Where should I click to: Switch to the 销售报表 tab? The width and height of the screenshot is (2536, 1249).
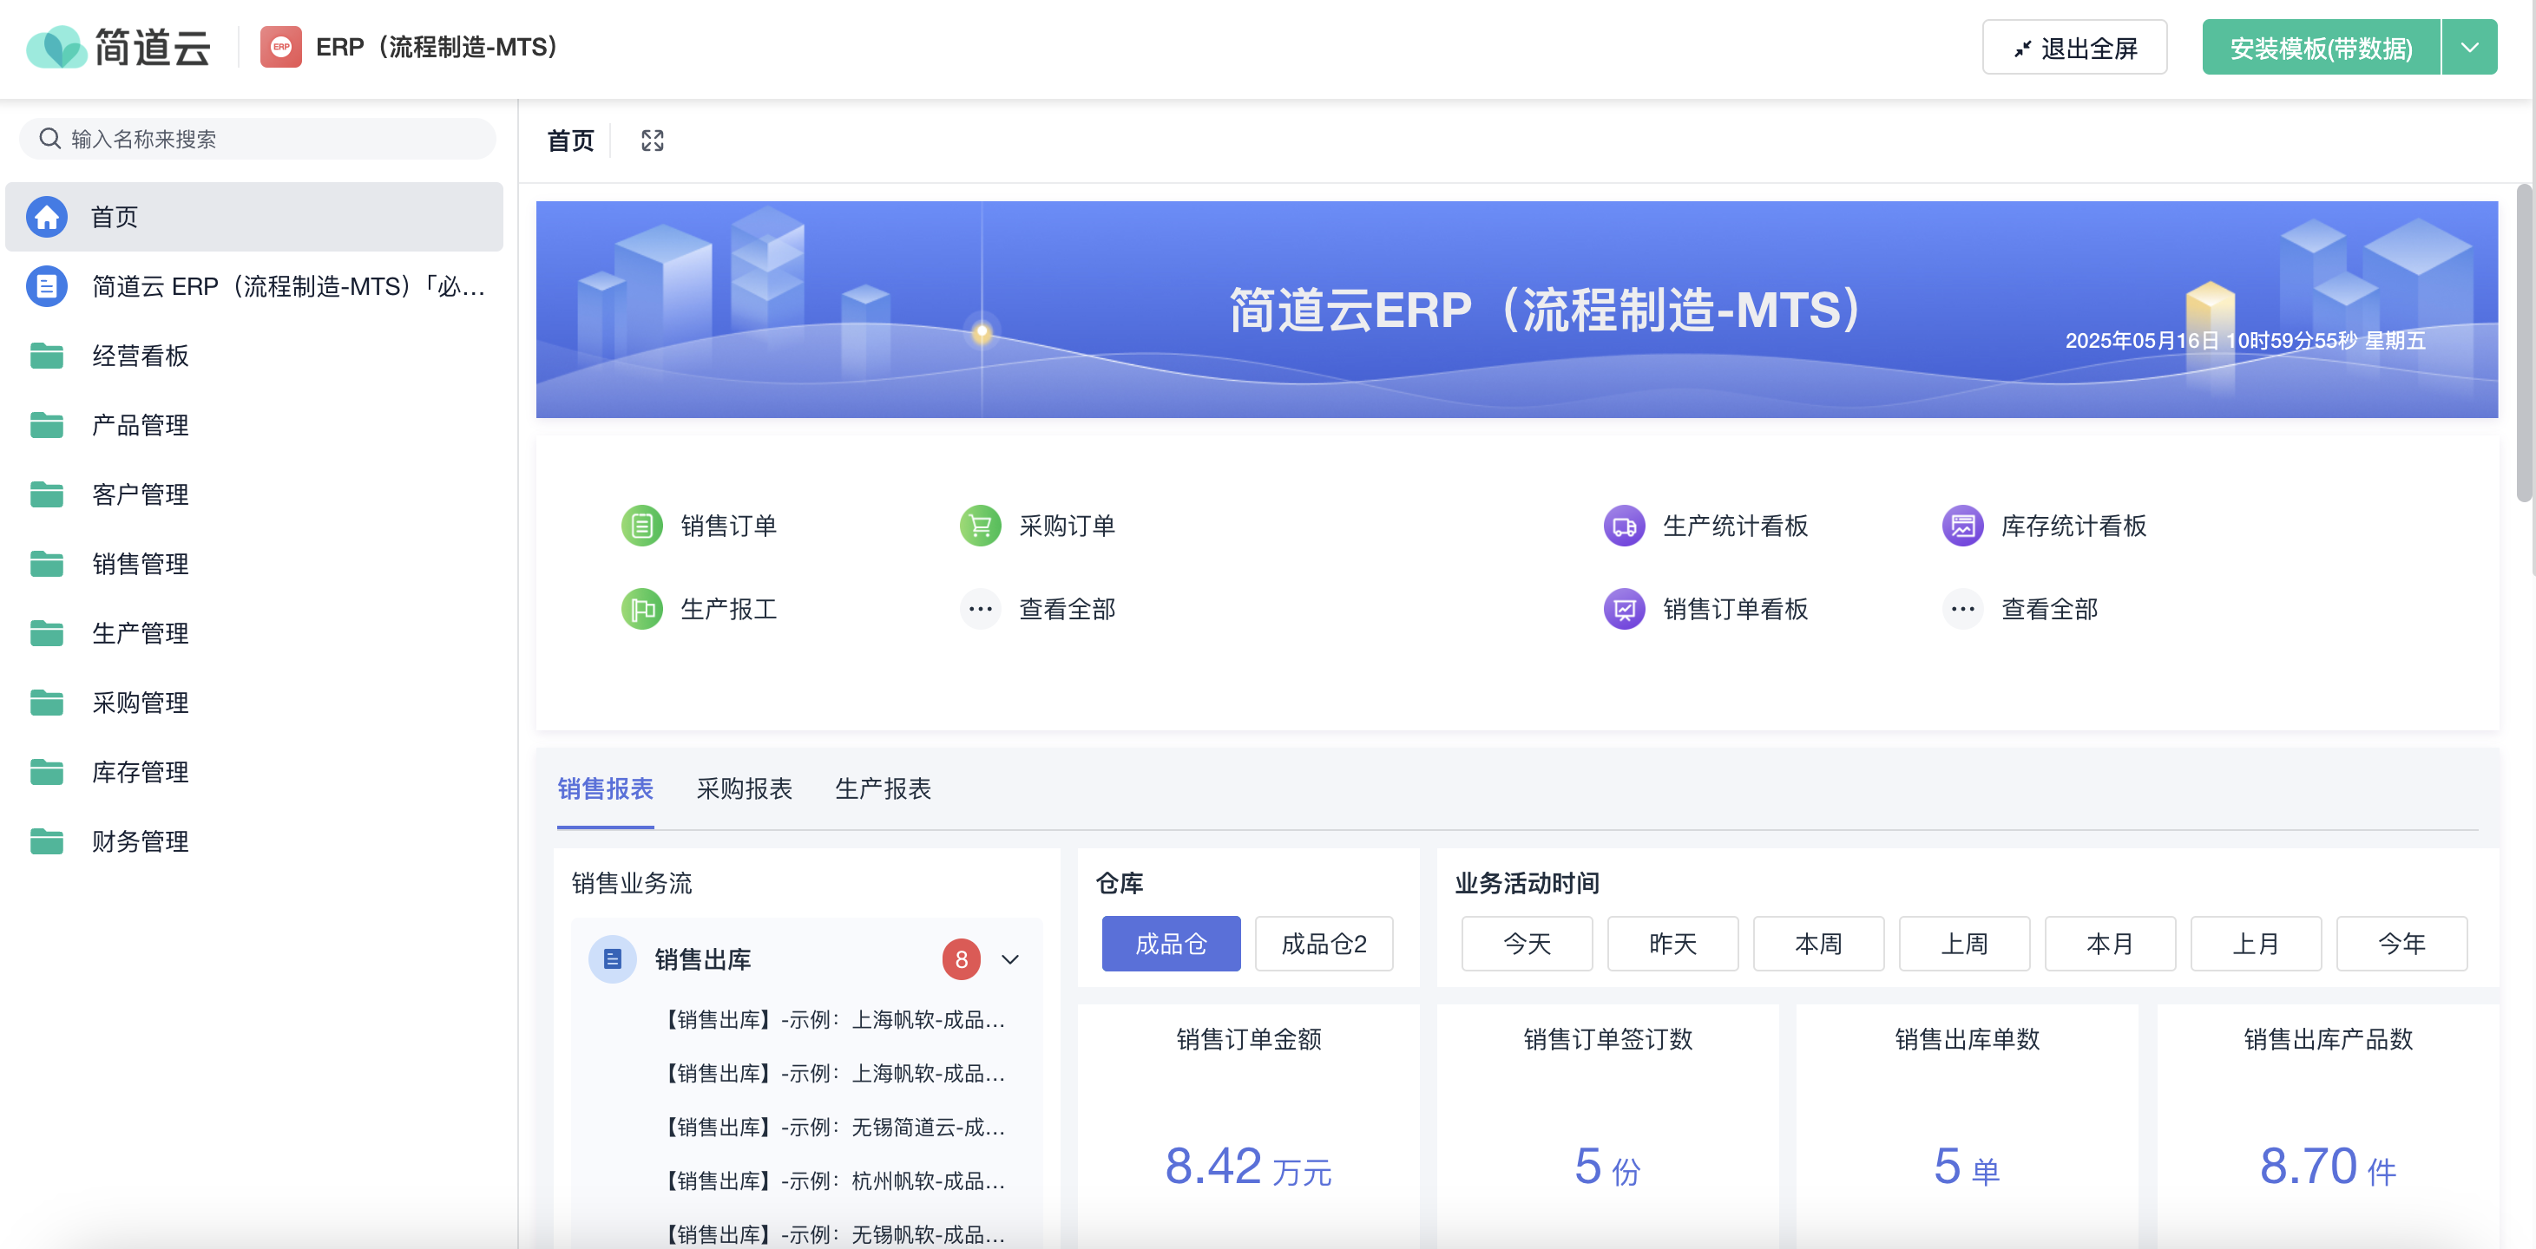[x=606, y=788]
